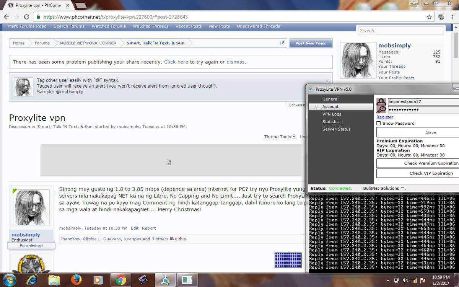Click the lock icon in the address bar
This screenshot has height=287, width=459.
(x=38, y=17)
